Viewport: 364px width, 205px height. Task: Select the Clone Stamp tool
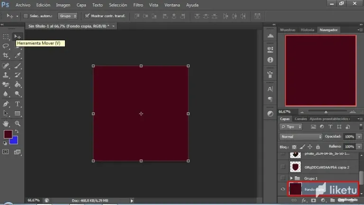6,75
